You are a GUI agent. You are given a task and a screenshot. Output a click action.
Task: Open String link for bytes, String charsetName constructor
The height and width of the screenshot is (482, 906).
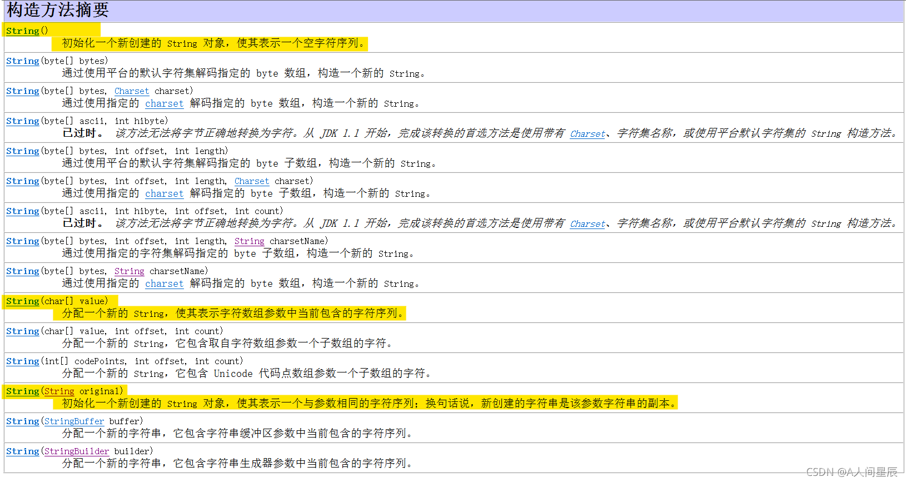(23, 271)
